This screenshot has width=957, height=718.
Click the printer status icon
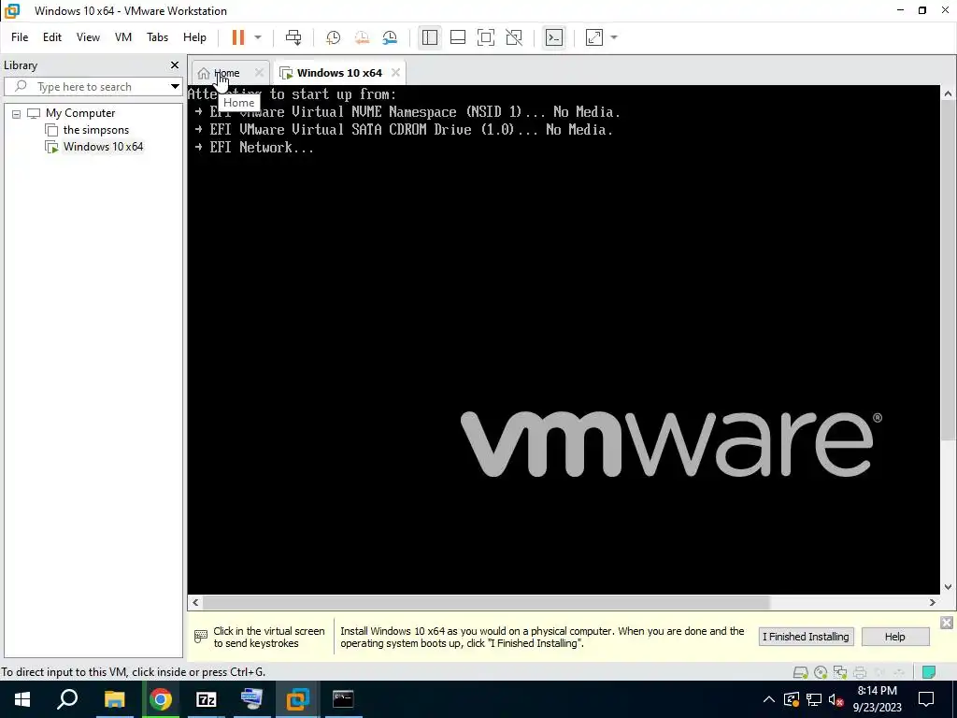(860, 673)
